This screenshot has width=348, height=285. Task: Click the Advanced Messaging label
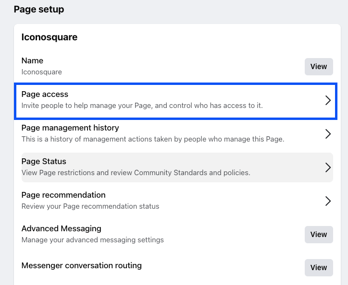[61, 228]
